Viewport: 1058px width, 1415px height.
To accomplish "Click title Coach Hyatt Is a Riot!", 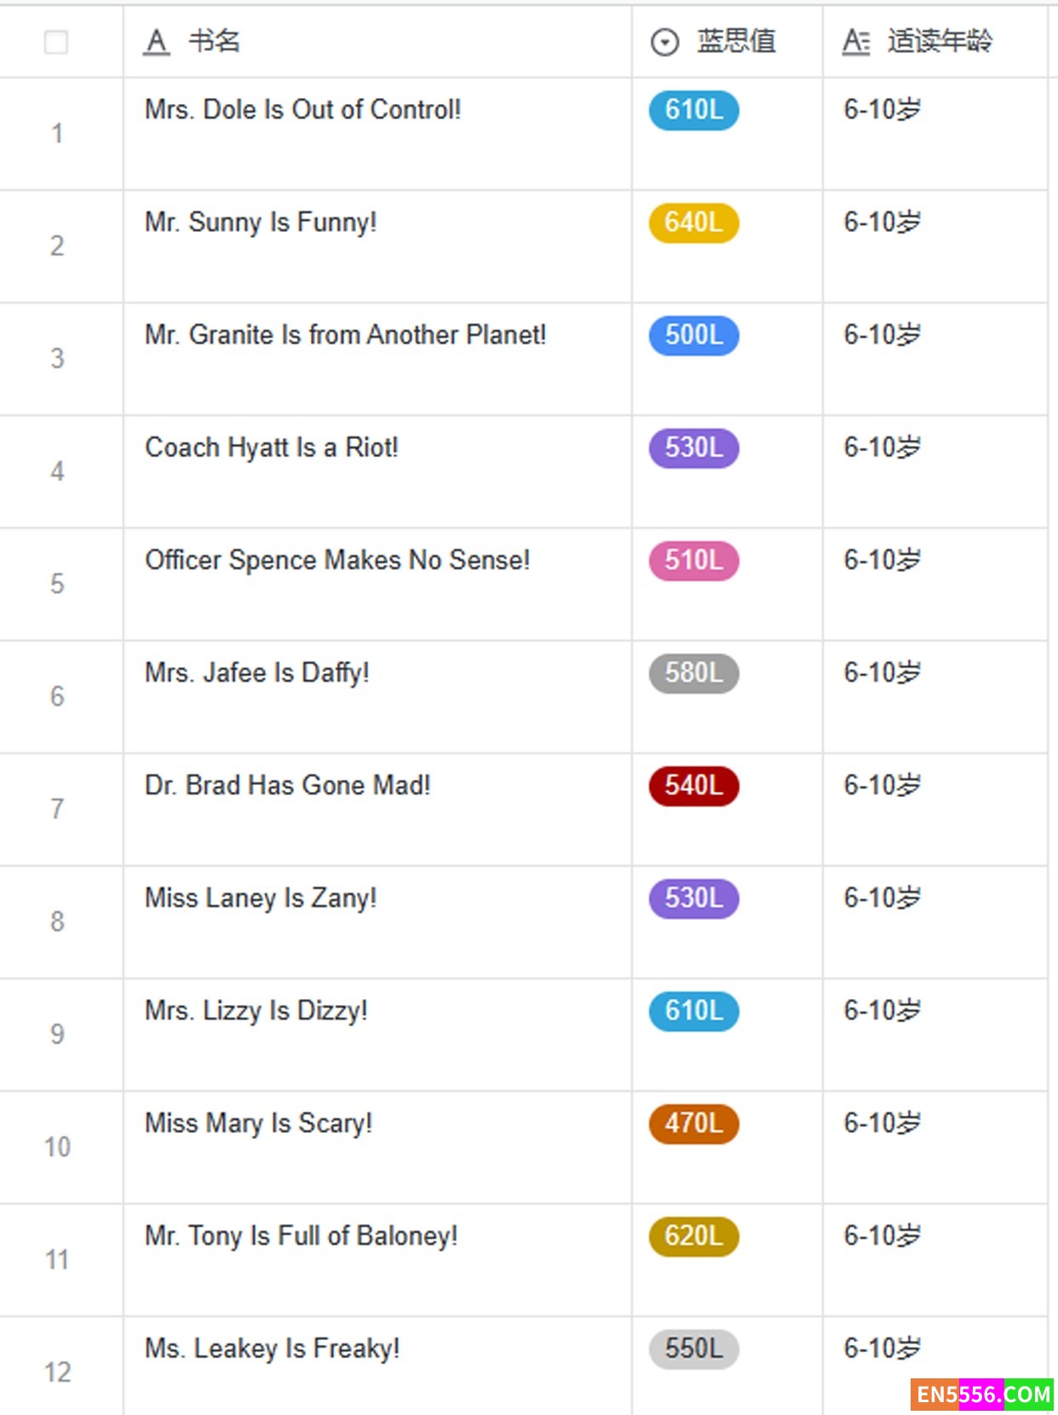I will 271,448.
